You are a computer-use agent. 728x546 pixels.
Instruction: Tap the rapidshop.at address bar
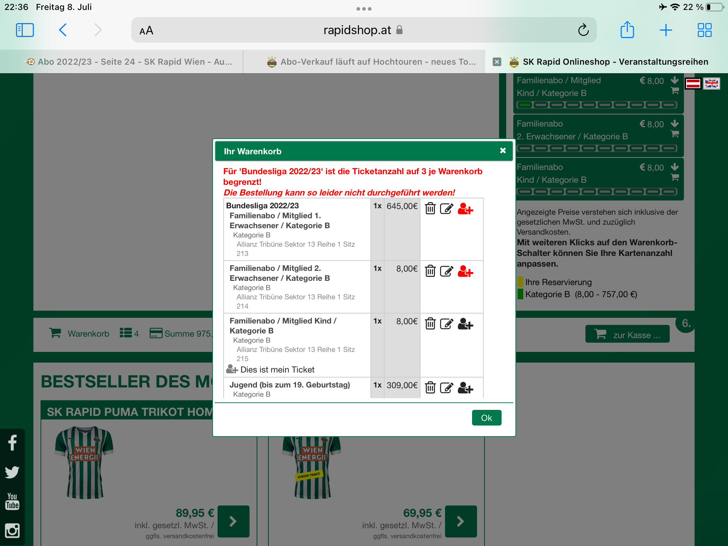click(x=363, y=30)
